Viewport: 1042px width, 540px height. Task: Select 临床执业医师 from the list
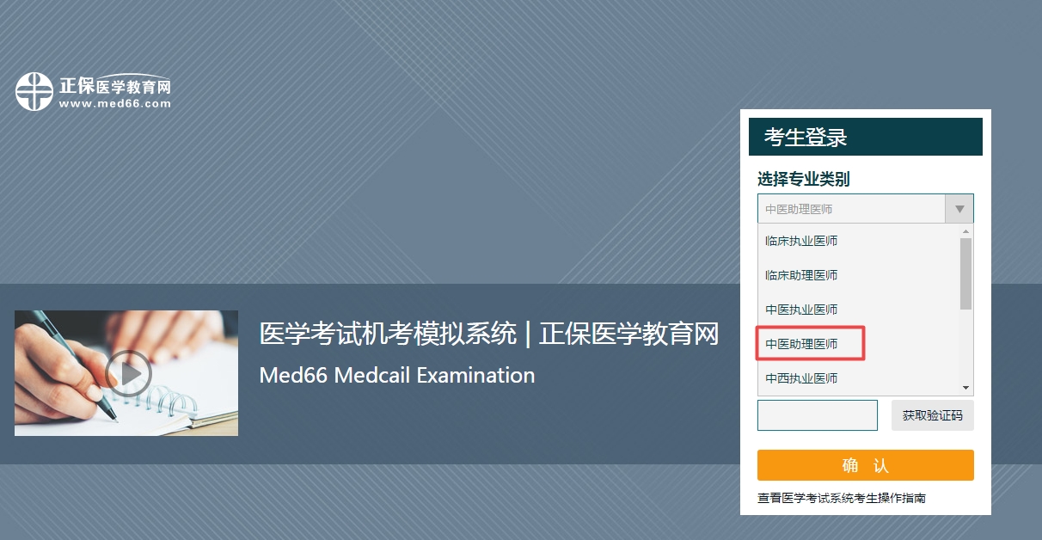coord(801,241)
